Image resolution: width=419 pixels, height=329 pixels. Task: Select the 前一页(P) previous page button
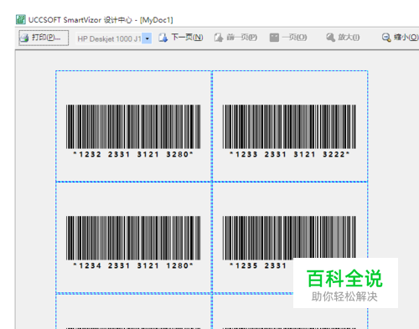pos(235,38)
